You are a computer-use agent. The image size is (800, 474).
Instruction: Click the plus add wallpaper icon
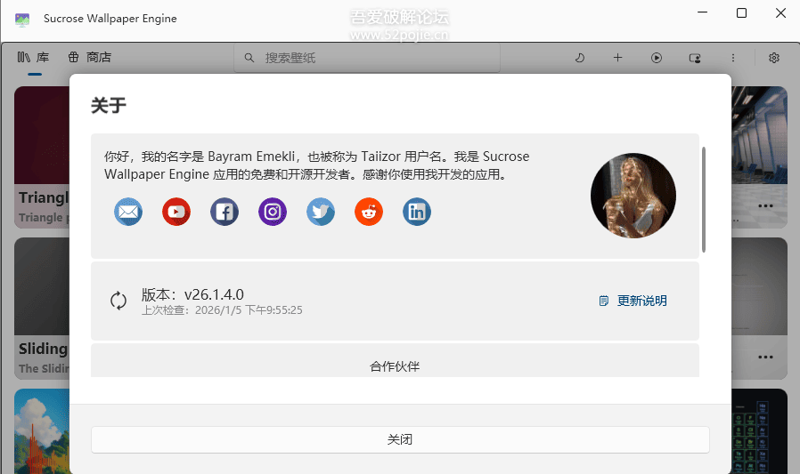(618, 58)
